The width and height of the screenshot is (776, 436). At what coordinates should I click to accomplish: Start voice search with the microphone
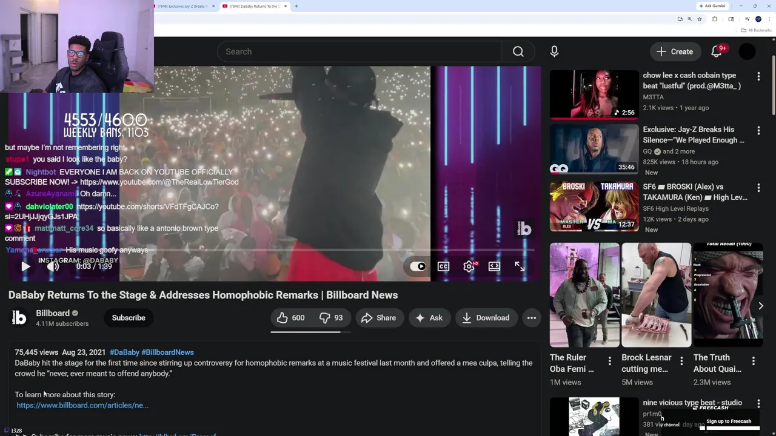(554, 51)
